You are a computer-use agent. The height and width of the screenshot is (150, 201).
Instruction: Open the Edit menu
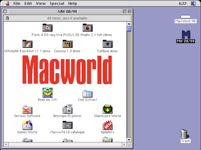pos(28,3)
